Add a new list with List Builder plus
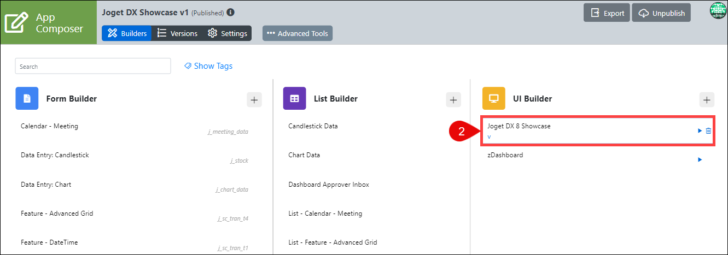The image size is (728, 255). (453, 99)
